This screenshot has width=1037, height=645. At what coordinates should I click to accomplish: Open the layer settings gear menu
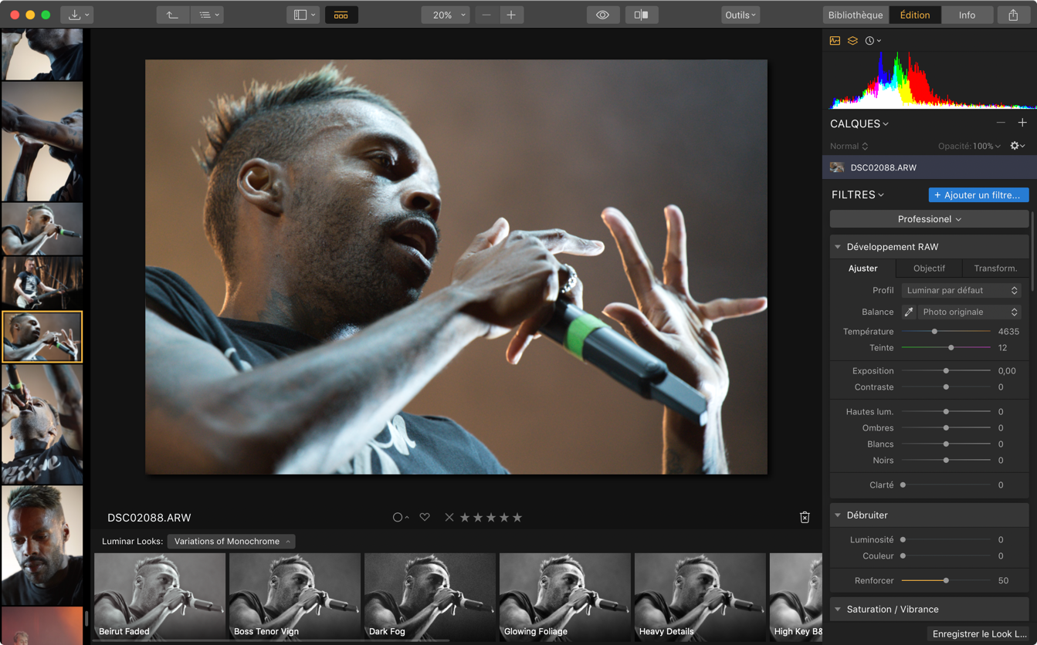[1017, 146]
